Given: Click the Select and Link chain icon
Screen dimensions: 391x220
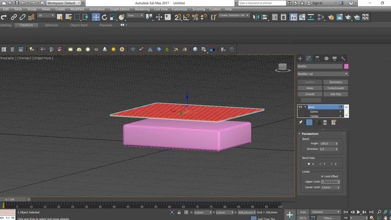Looking at the screenshot, I should (13, 17).
